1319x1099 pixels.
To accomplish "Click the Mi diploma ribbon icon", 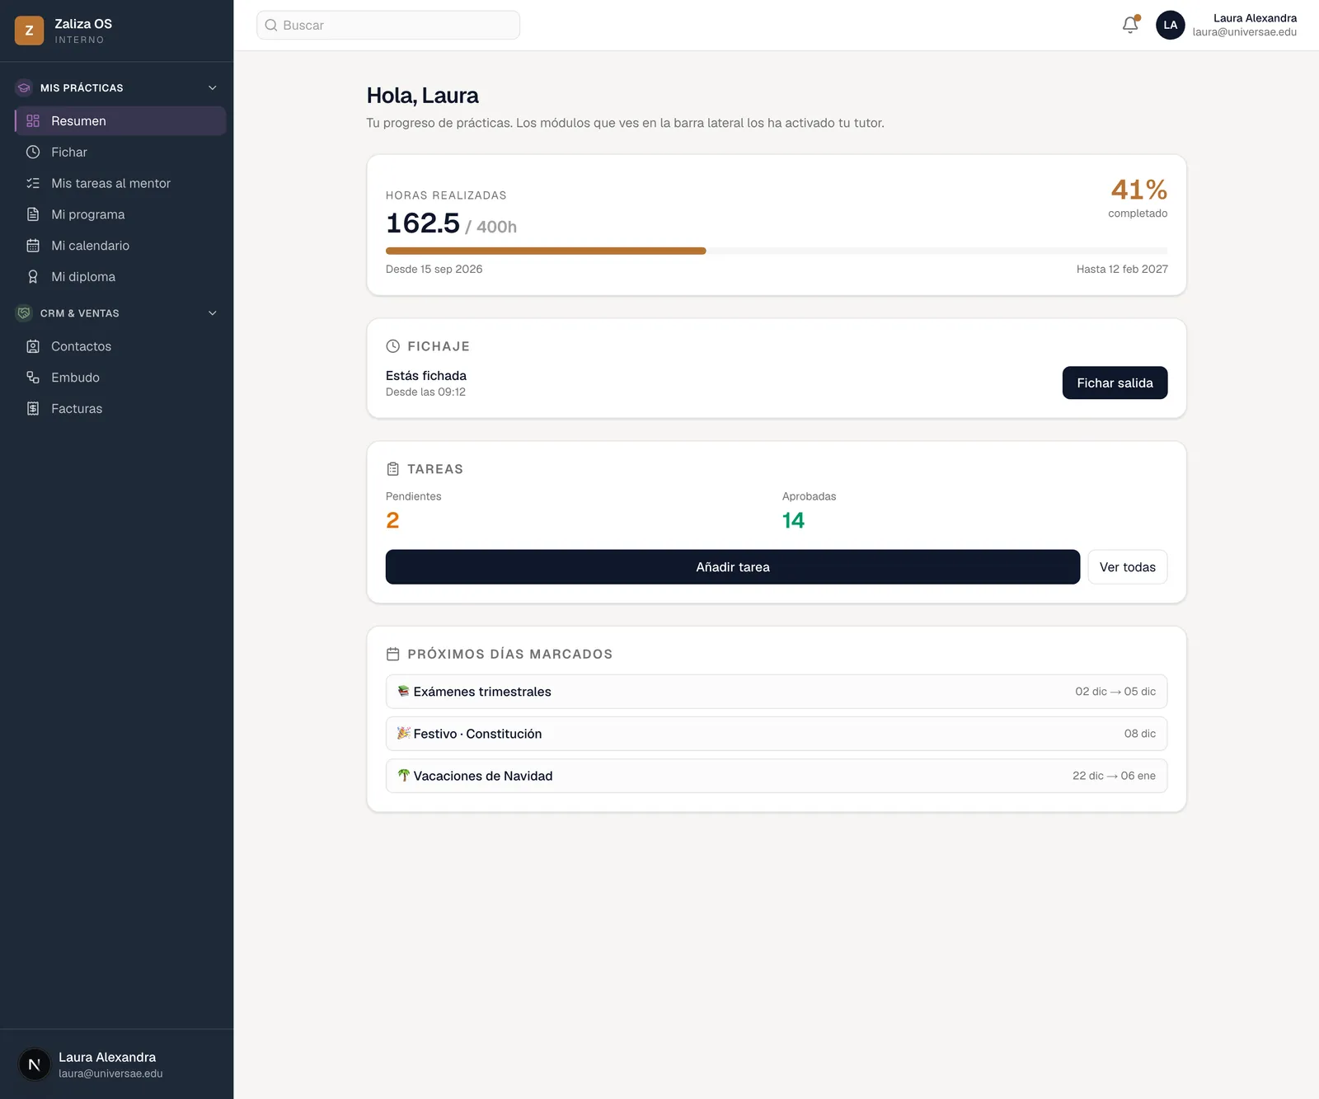I will 33,277.
